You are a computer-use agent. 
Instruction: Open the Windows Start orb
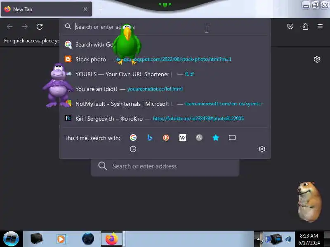[11, 239]
